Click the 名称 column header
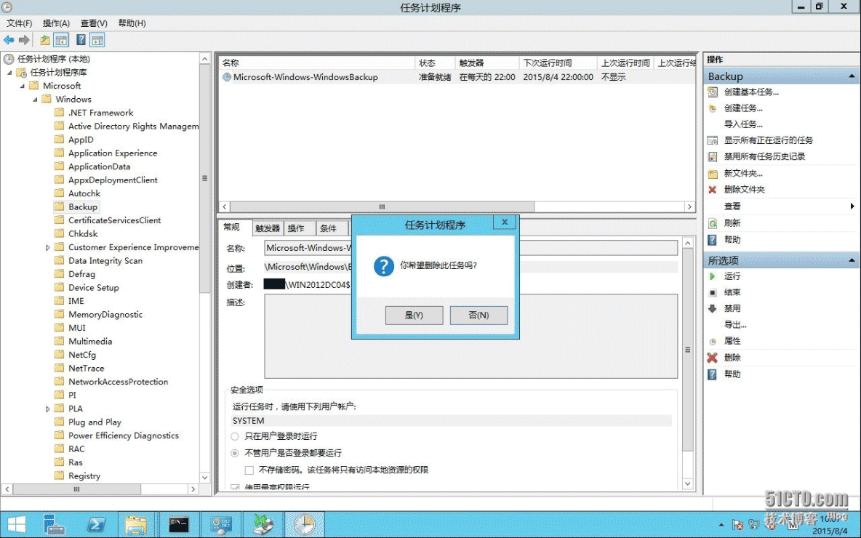This screenshot has height=538, width=861. [317, 63]
